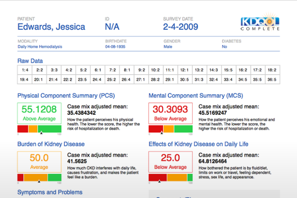297x198 pixels.
Task: Select raw data cell 36: 5
Action: (271, 80)
